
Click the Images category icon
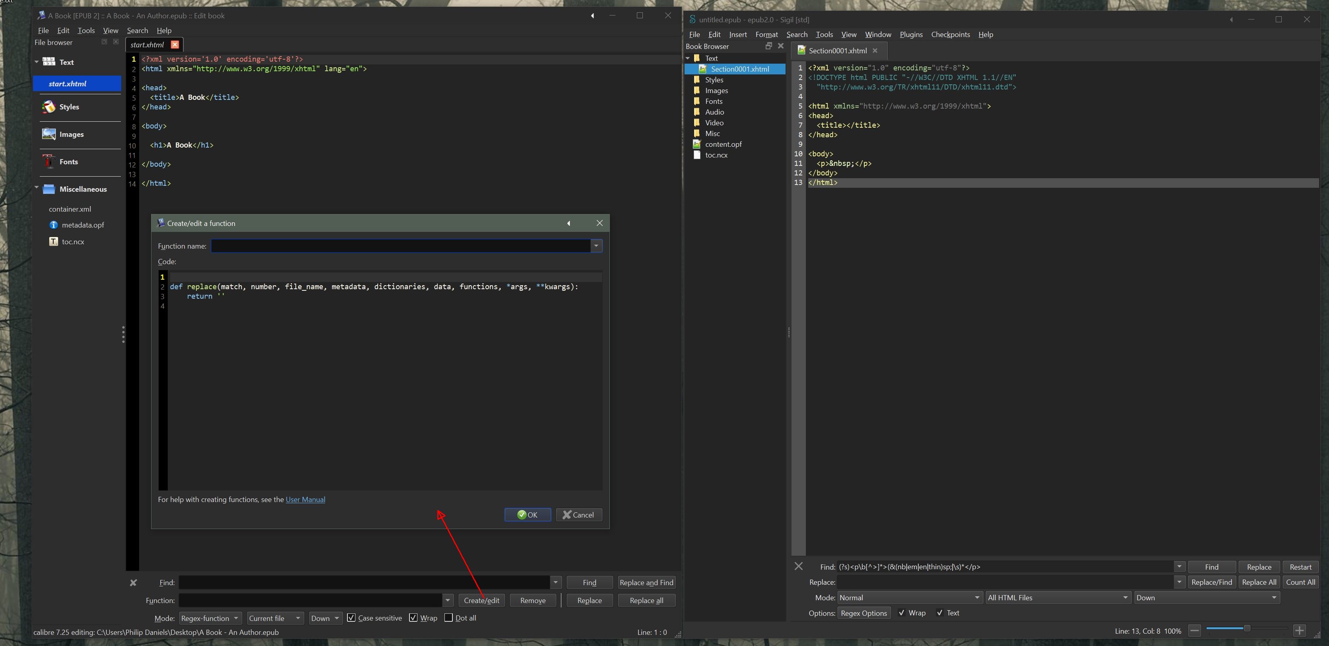point(49,134)
